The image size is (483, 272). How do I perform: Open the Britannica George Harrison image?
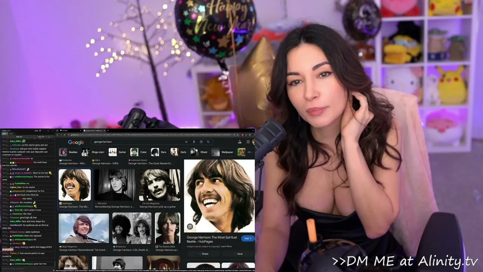[132, 228]
